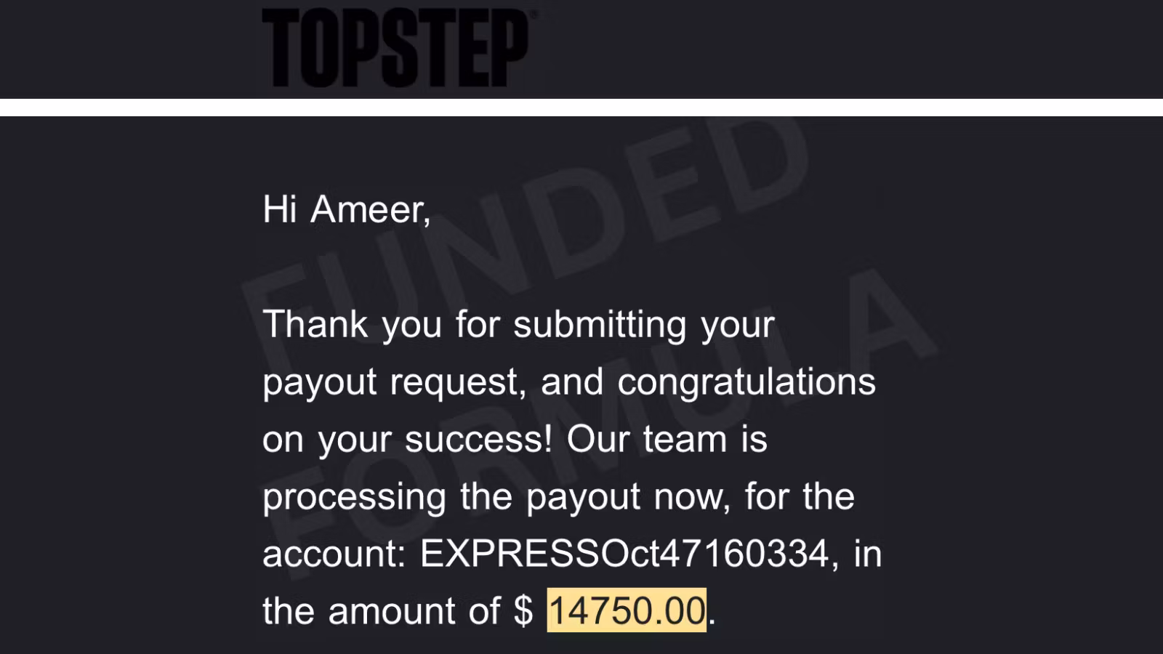Viewport: 1163px width, 654px height.
Task: Click the highlighted 14750.00 amount
Action: tap(626, 610)
